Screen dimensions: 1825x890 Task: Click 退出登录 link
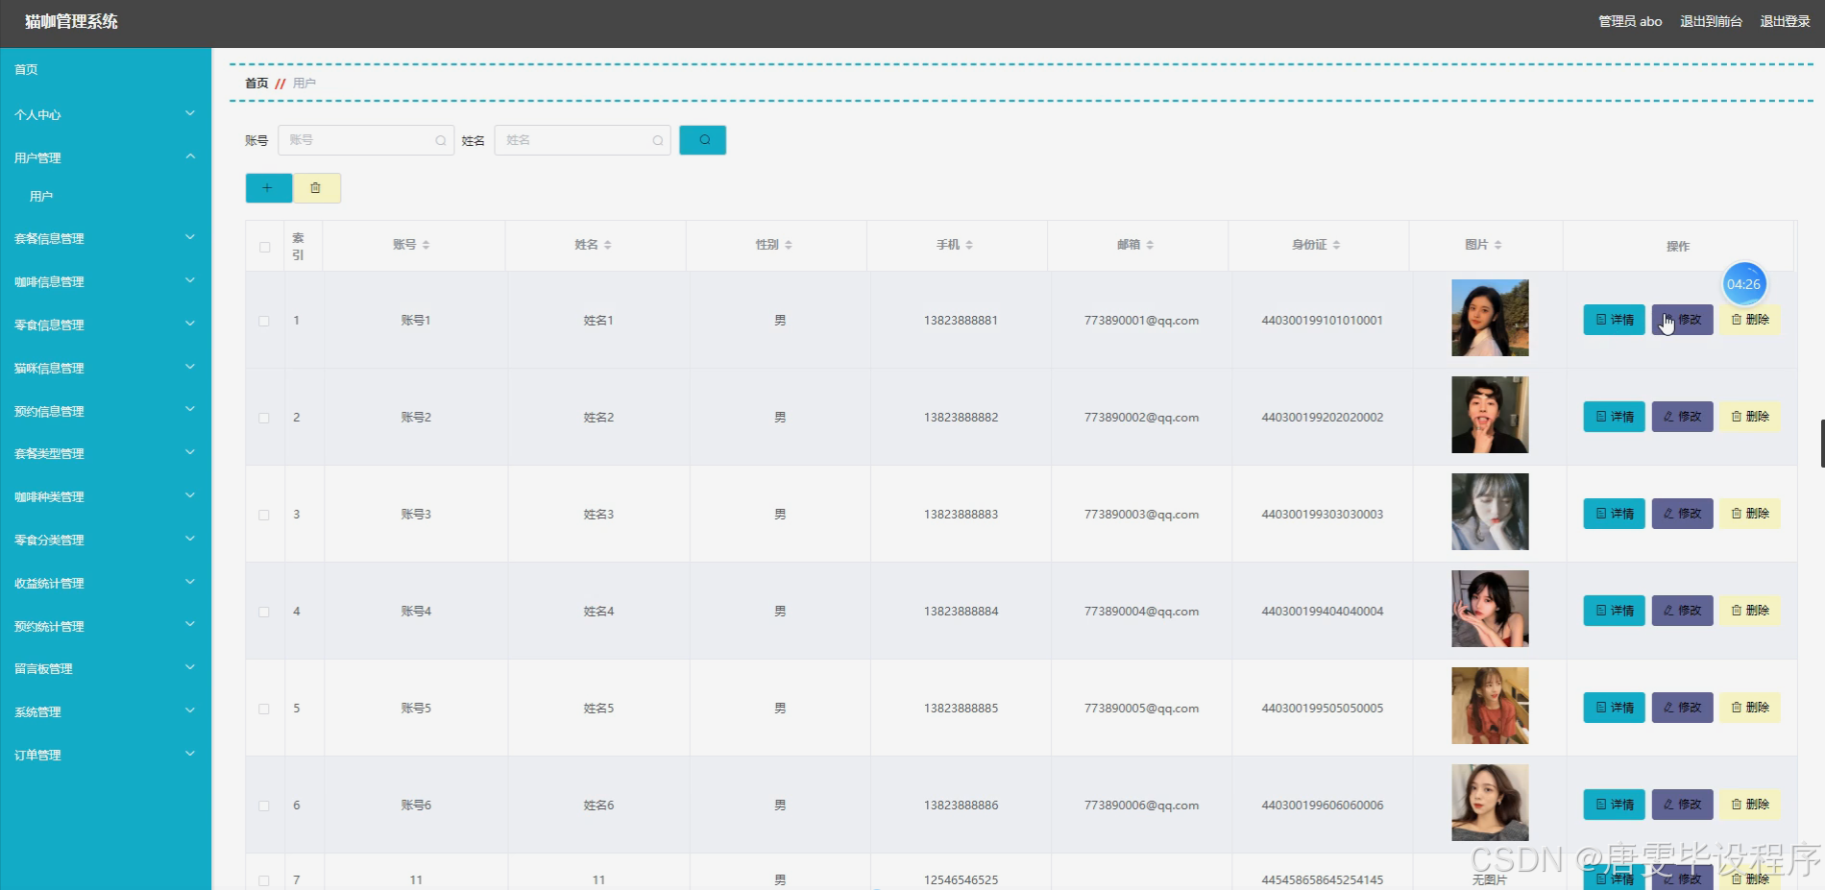[1785, 21]
